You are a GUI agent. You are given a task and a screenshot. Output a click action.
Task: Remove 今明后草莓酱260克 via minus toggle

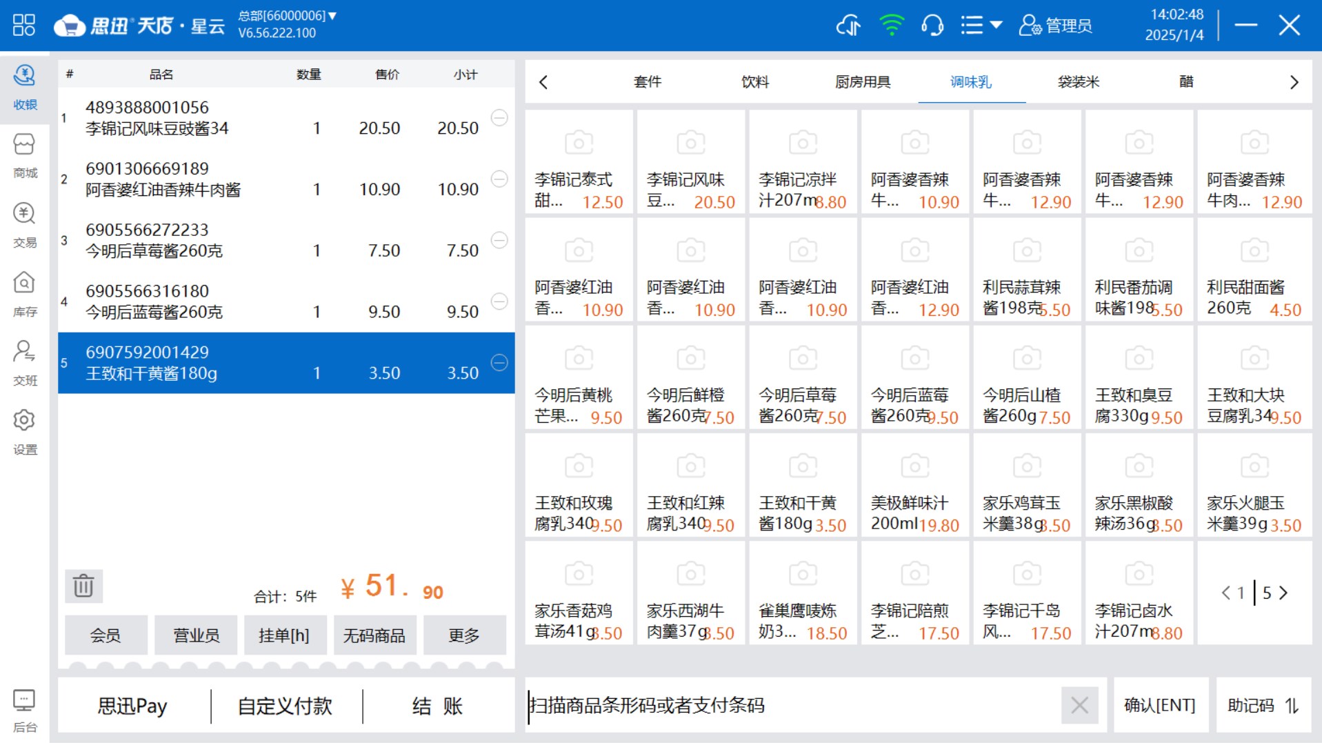pos(499,240)
